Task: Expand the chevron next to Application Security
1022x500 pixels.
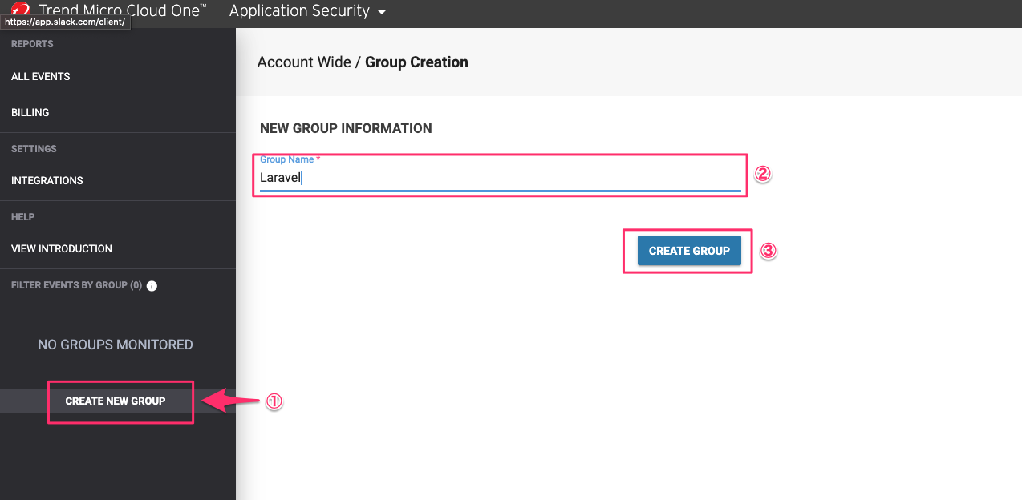Action: pos(380,12)
